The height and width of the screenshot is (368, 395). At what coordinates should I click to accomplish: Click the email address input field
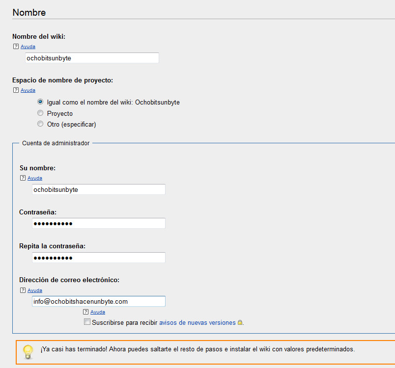(99, 301)
